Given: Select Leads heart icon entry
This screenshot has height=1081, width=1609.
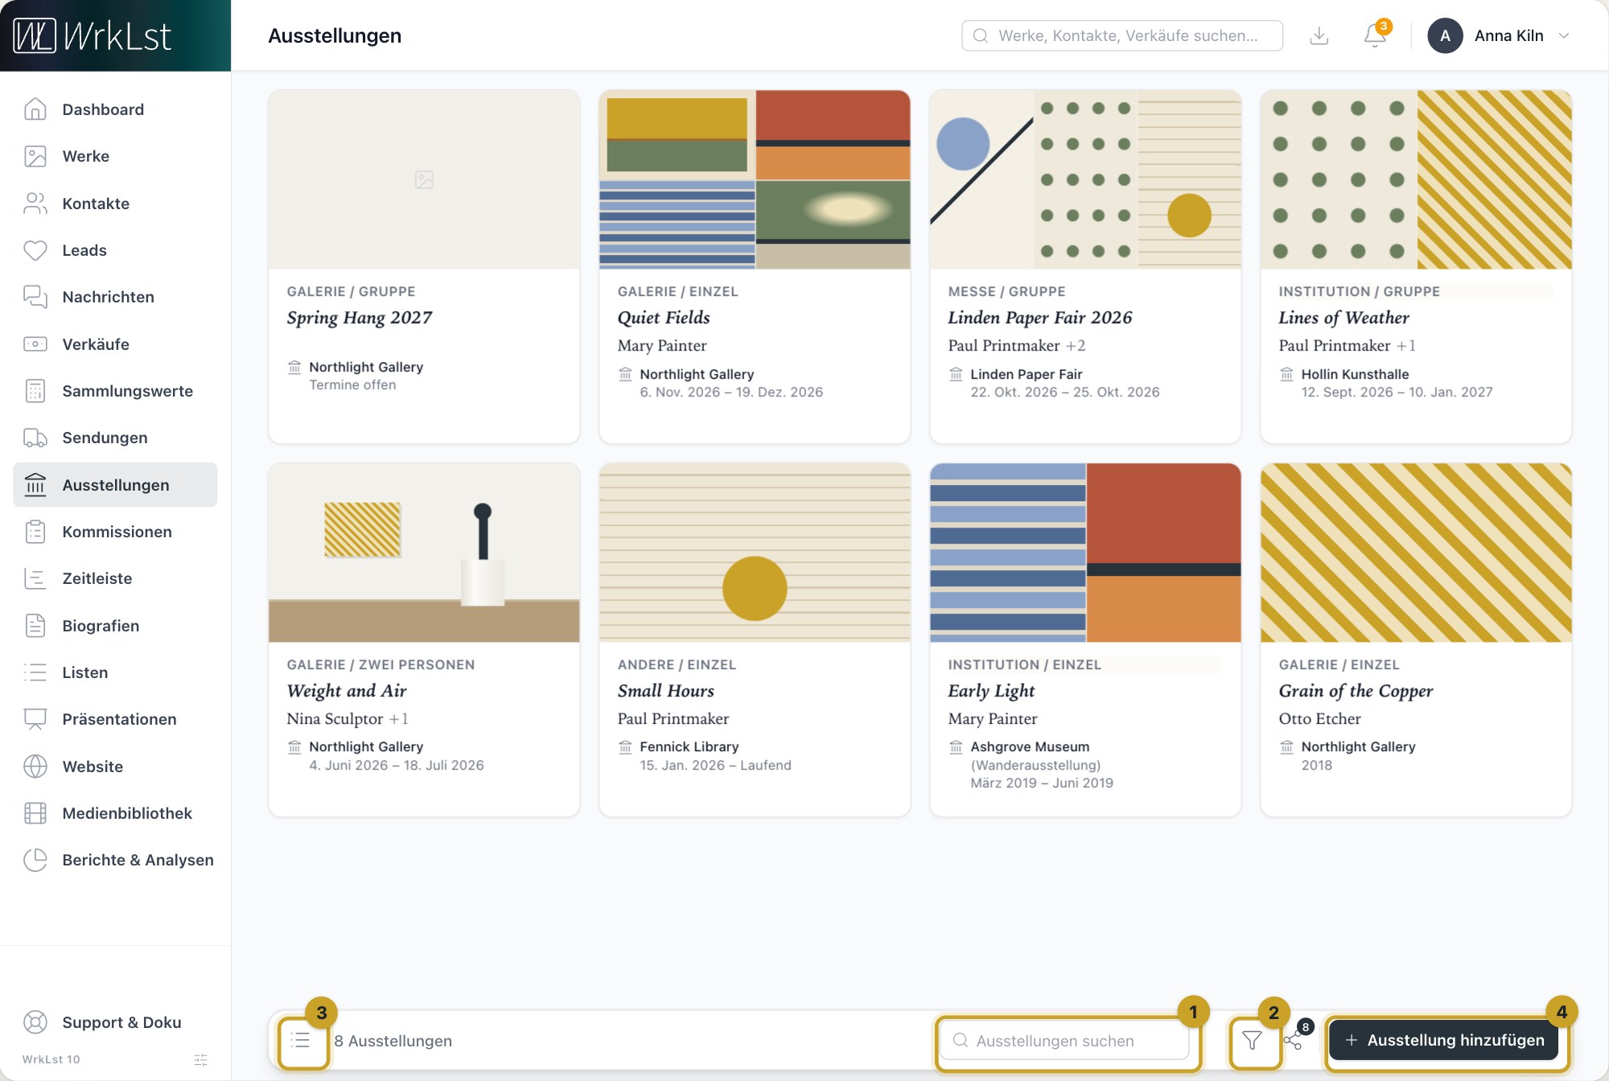Looking at the screenshot, I should point(115,250).
